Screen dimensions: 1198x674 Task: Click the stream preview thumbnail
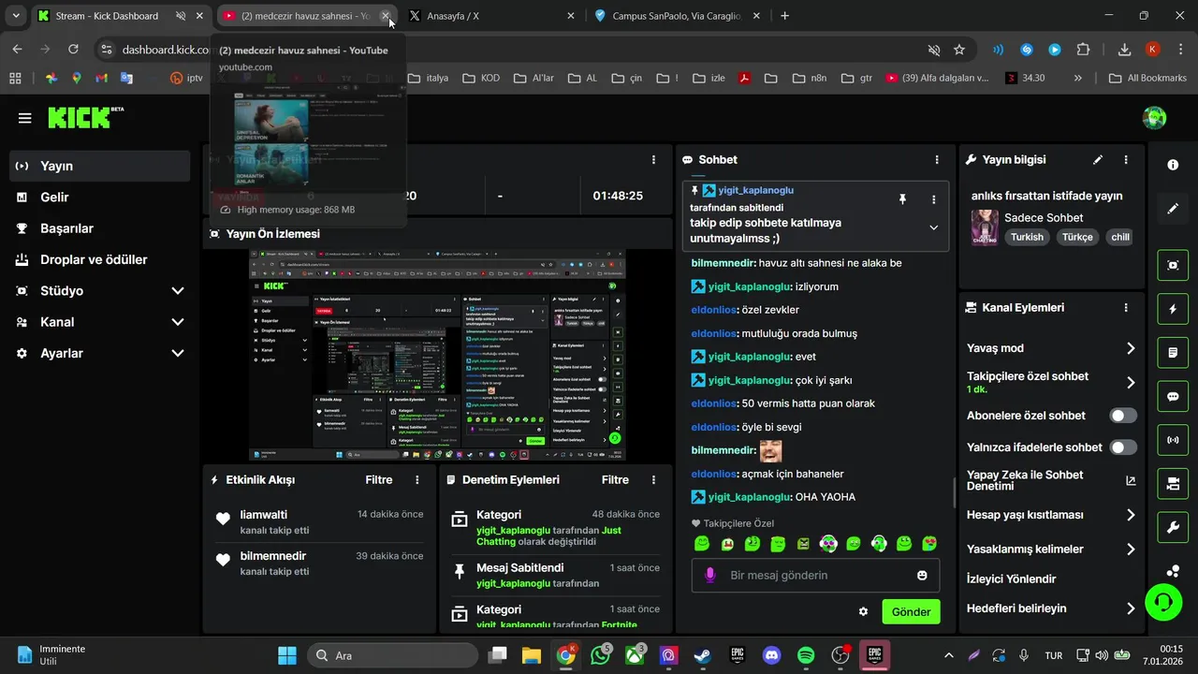point(437,355)
